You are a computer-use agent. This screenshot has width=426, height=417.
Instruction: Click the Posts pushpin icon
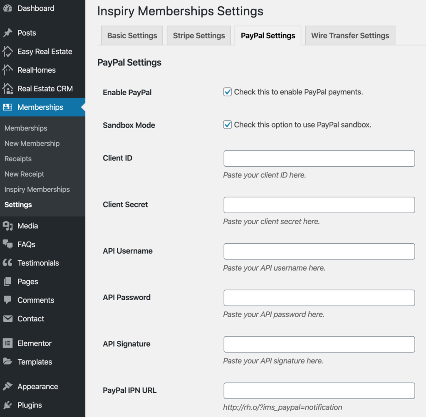[8, 33]
